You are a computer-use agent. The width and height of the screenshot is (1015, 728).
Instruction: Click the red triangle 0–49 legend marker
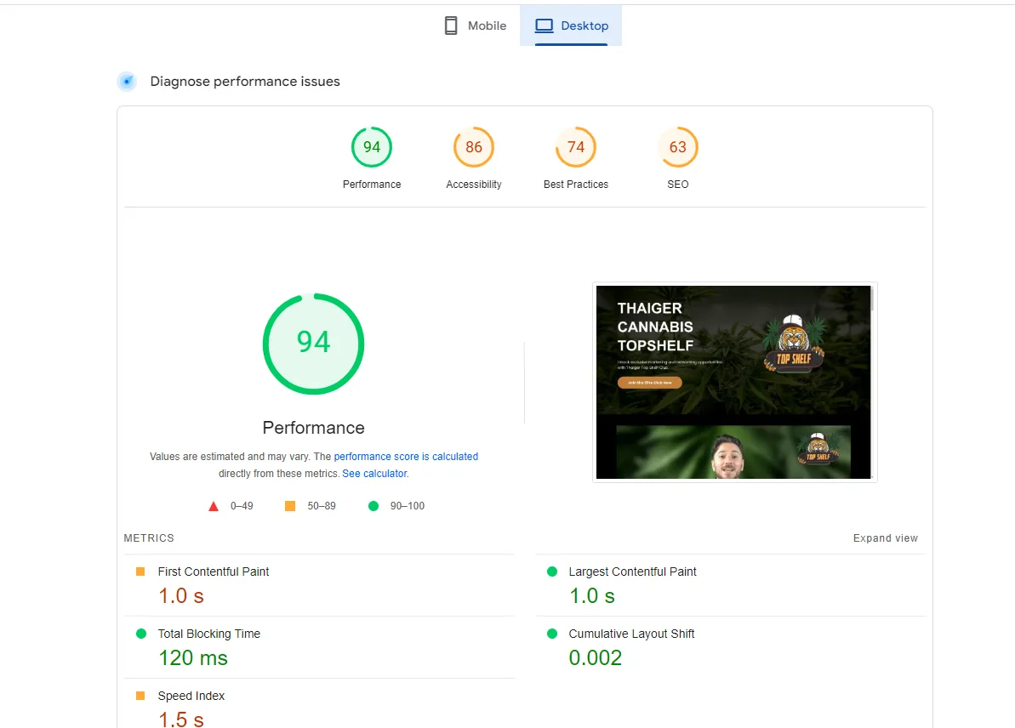pos(214,506)
